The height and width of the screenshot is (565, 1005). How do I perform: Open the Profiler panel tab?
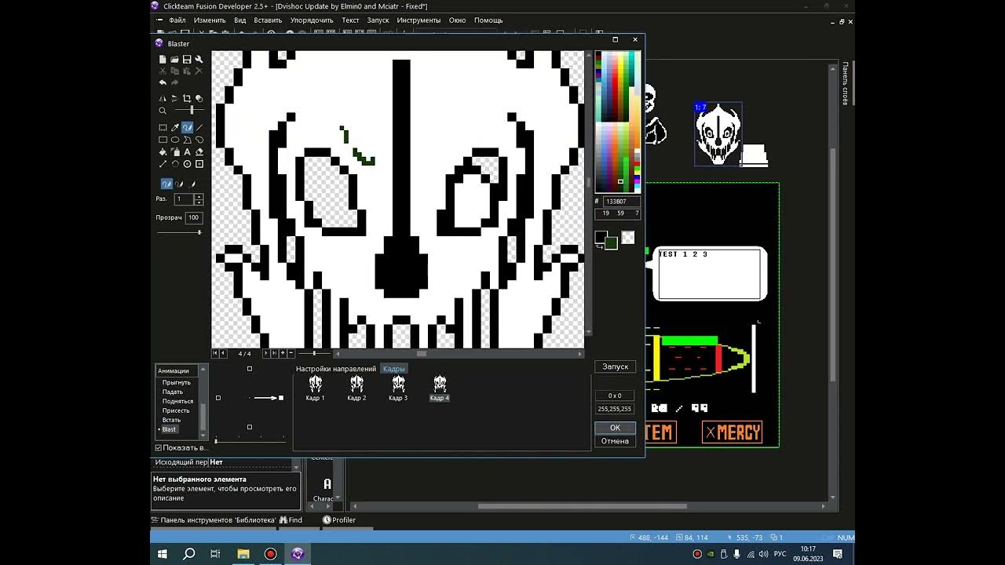[x=339, y=519]
